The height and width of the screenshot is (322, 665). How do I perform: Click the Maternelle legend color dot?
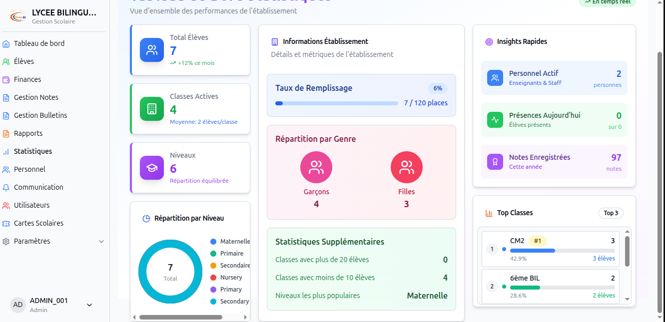click(x=213, y=242)
